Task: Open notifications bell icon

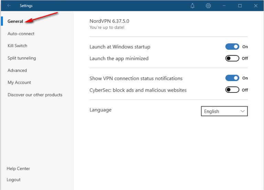Action: 192,6
